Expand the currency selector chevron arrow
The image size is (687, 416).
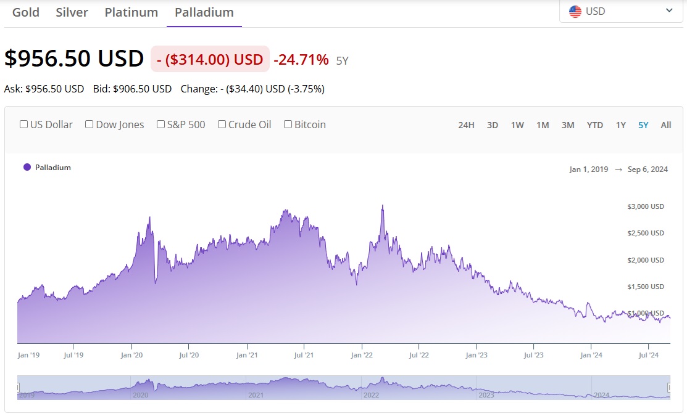tap(669, 11)
